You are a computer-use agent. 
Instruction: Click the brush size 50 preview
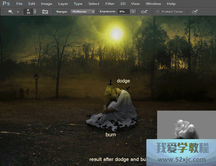point(28,12)
